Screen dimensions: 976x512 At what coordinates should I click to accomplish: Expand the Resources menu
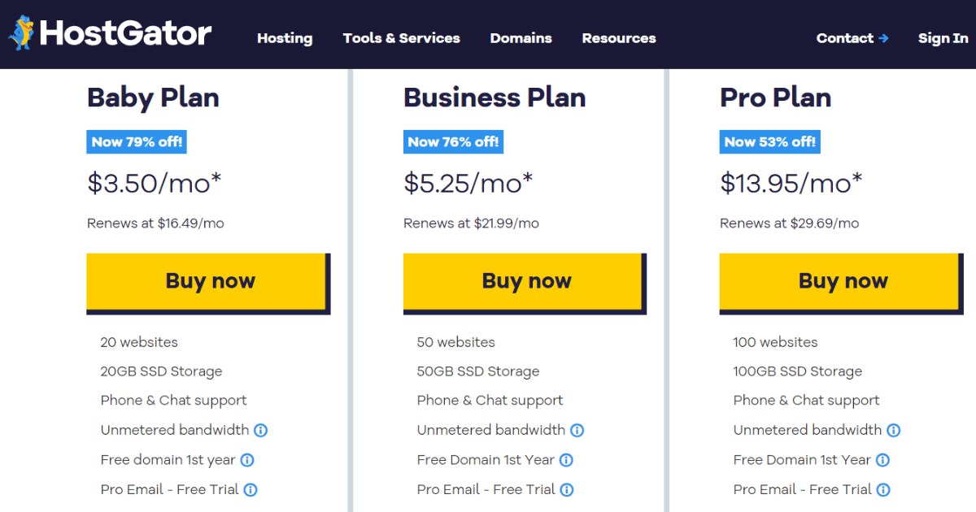[x=619, y=38]
